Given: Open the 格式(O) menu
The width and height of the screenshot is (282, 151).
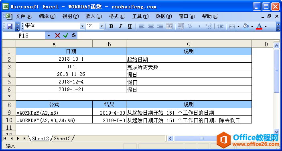Looking at the screenshot, I should click(x=117, y=16).
